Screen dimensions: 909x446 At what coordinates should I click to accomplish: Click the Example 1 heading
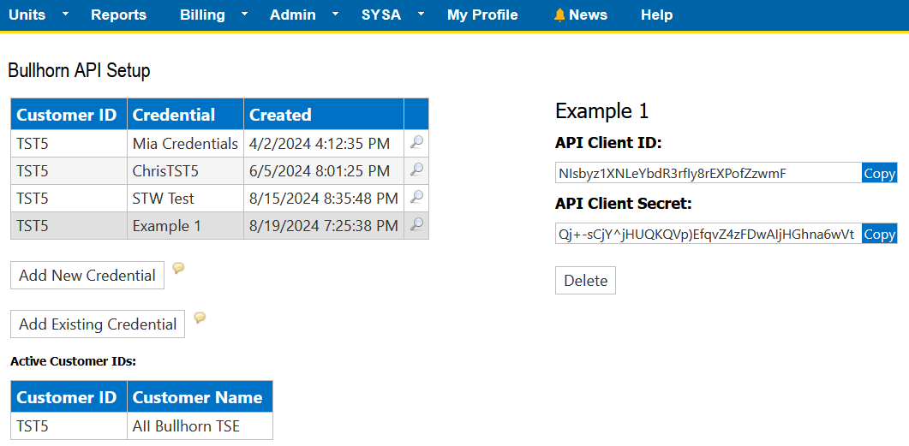click(601, 110)
